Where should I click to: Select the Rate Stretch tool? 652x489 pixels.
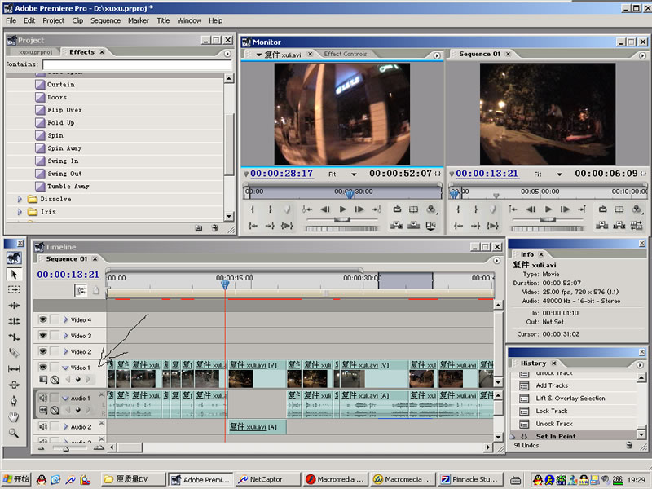(x=14, y=337)
